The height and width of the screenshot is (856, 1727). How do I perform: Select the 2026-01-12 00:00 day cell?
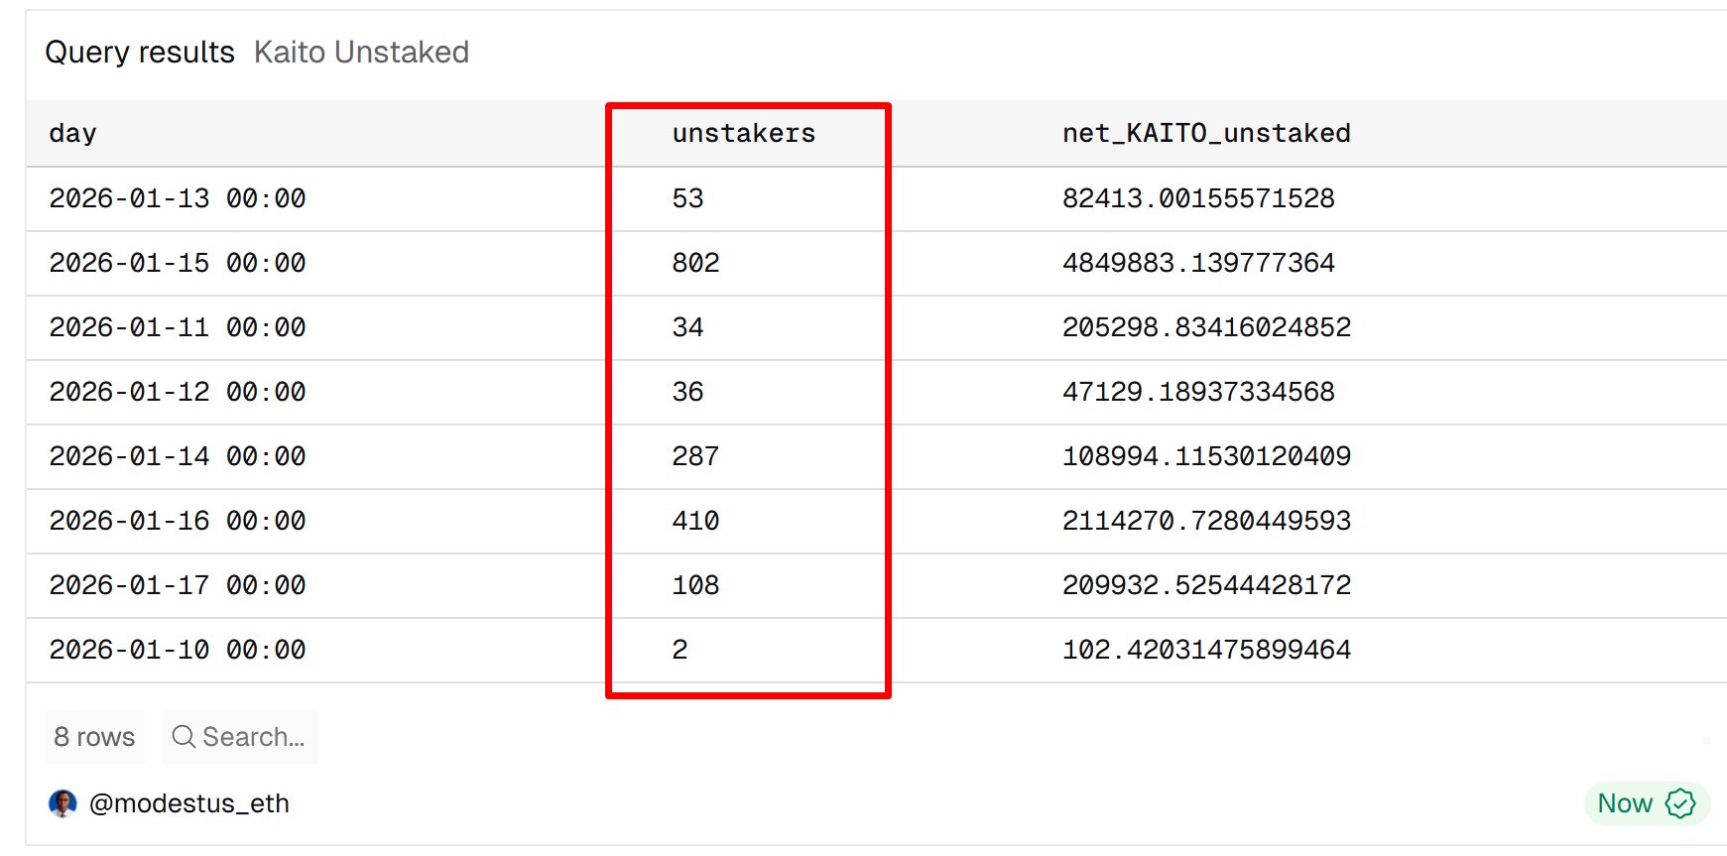click(x=178, y=392)
